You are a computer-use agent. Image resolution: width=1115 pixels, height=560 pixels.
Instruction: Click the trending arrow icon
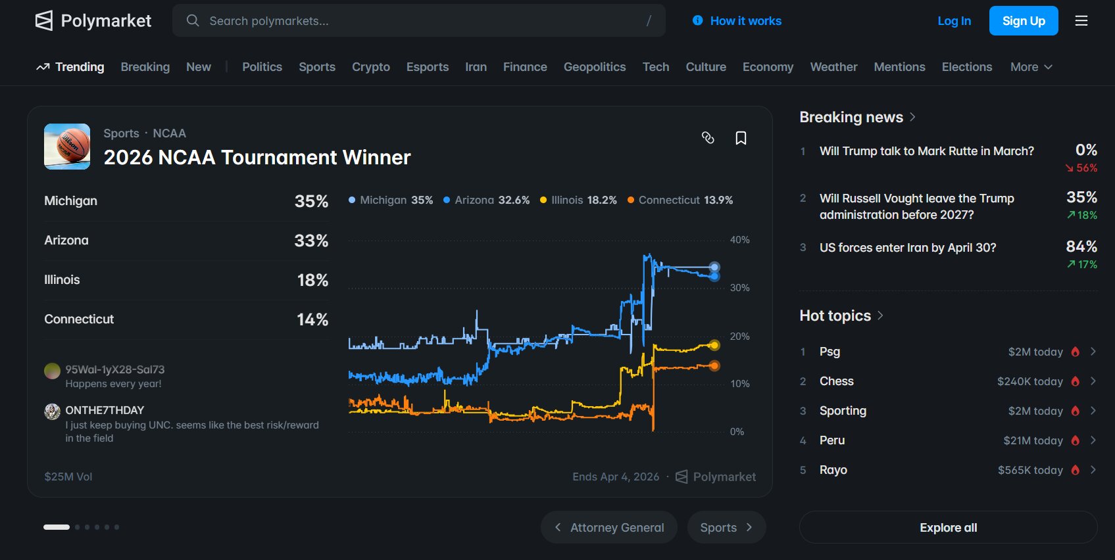[x=42, y=66]
